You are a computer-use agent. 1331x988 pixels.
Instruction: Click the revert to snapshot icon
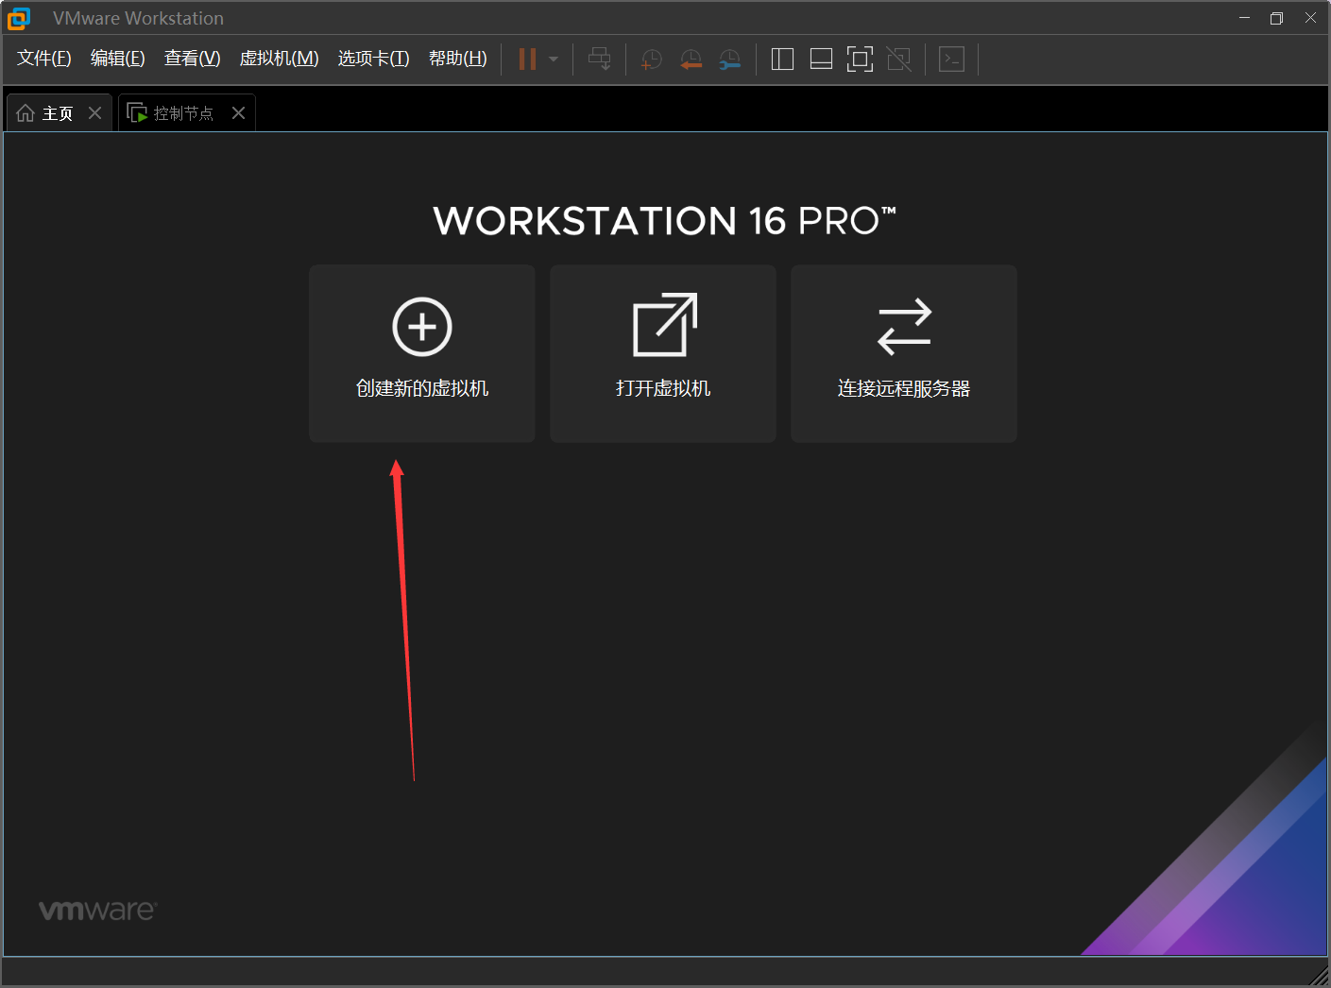click(691, 60)
